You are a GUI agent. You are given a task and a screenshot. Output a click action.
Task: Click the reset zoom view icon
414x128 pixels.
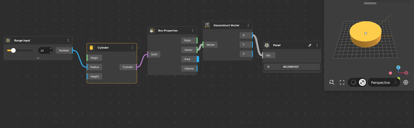[x=332, y=82]
